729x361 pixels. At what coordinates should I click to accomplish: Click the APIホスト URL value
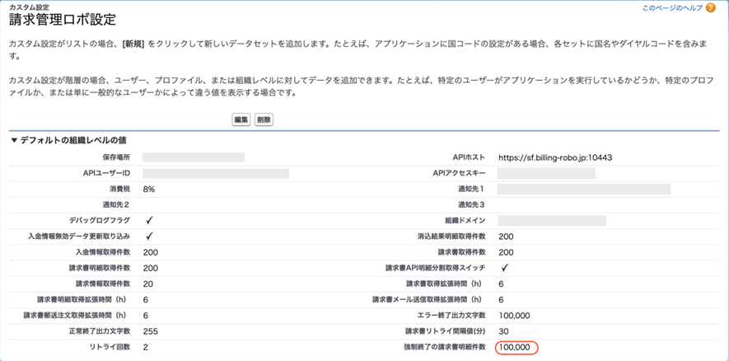coord(554,157)
